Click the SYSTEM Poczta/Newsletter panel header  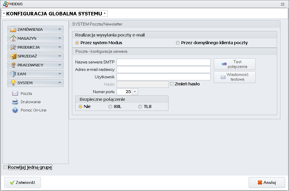coord(174,24)
